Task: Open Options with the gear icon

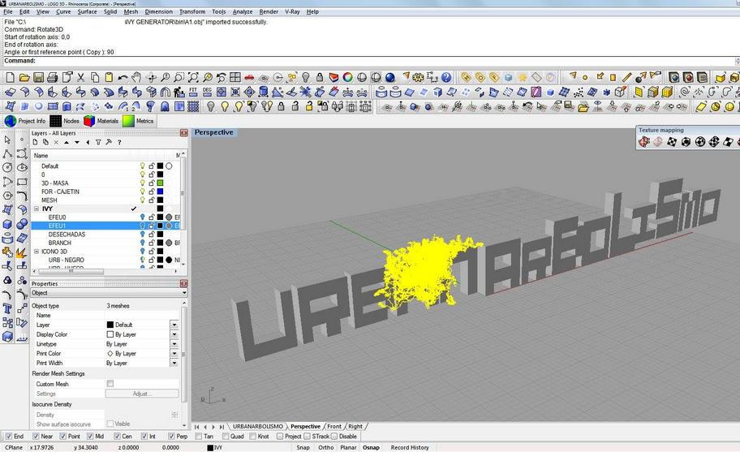Action: tap(418, 77)
